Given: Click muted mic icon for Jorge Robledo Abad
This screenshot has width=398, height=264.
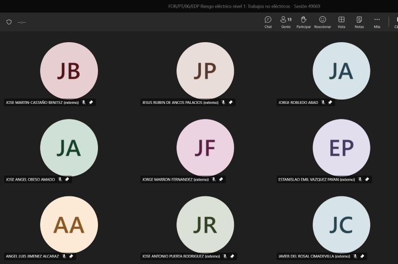Looking at the screenshot, I should pos(323,102).
